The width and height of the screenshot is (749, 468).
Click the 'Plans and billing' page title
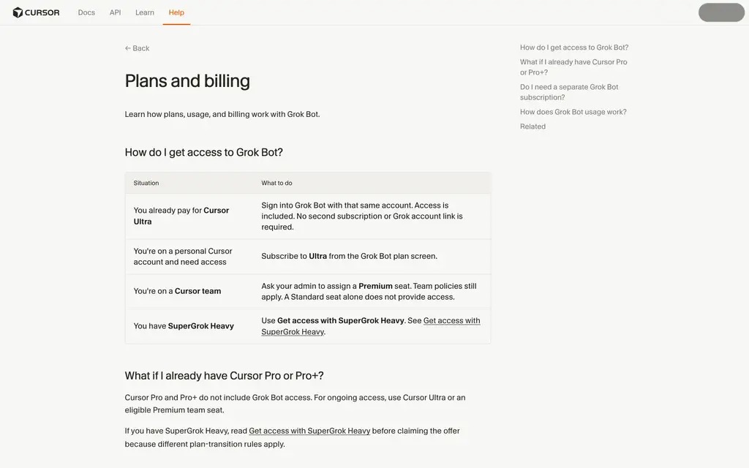[187, 80]
